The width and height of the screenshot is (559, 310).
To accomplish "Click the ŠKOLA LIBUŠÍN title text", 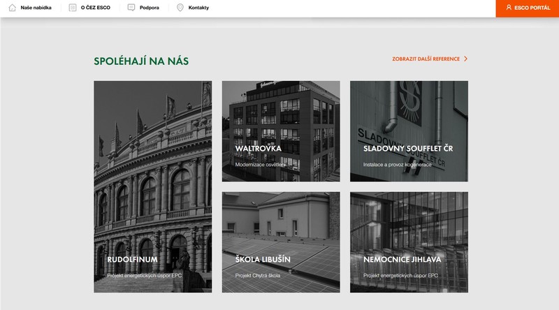I will click(263, 259).
